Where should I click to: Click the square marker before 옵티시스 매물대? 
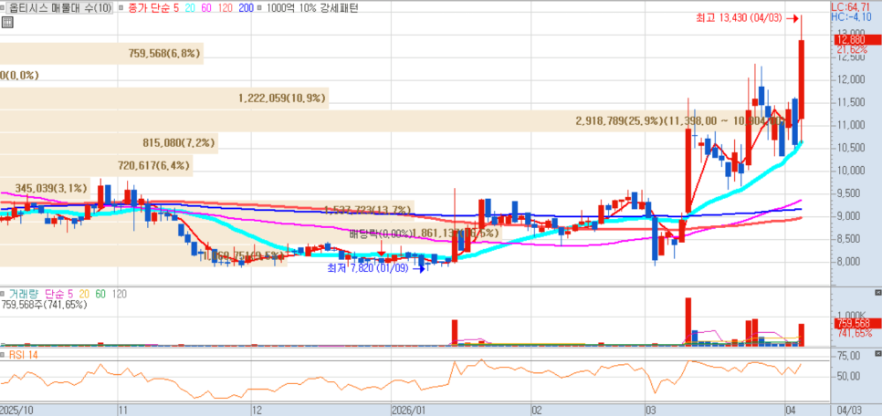[x=3, y=8]
